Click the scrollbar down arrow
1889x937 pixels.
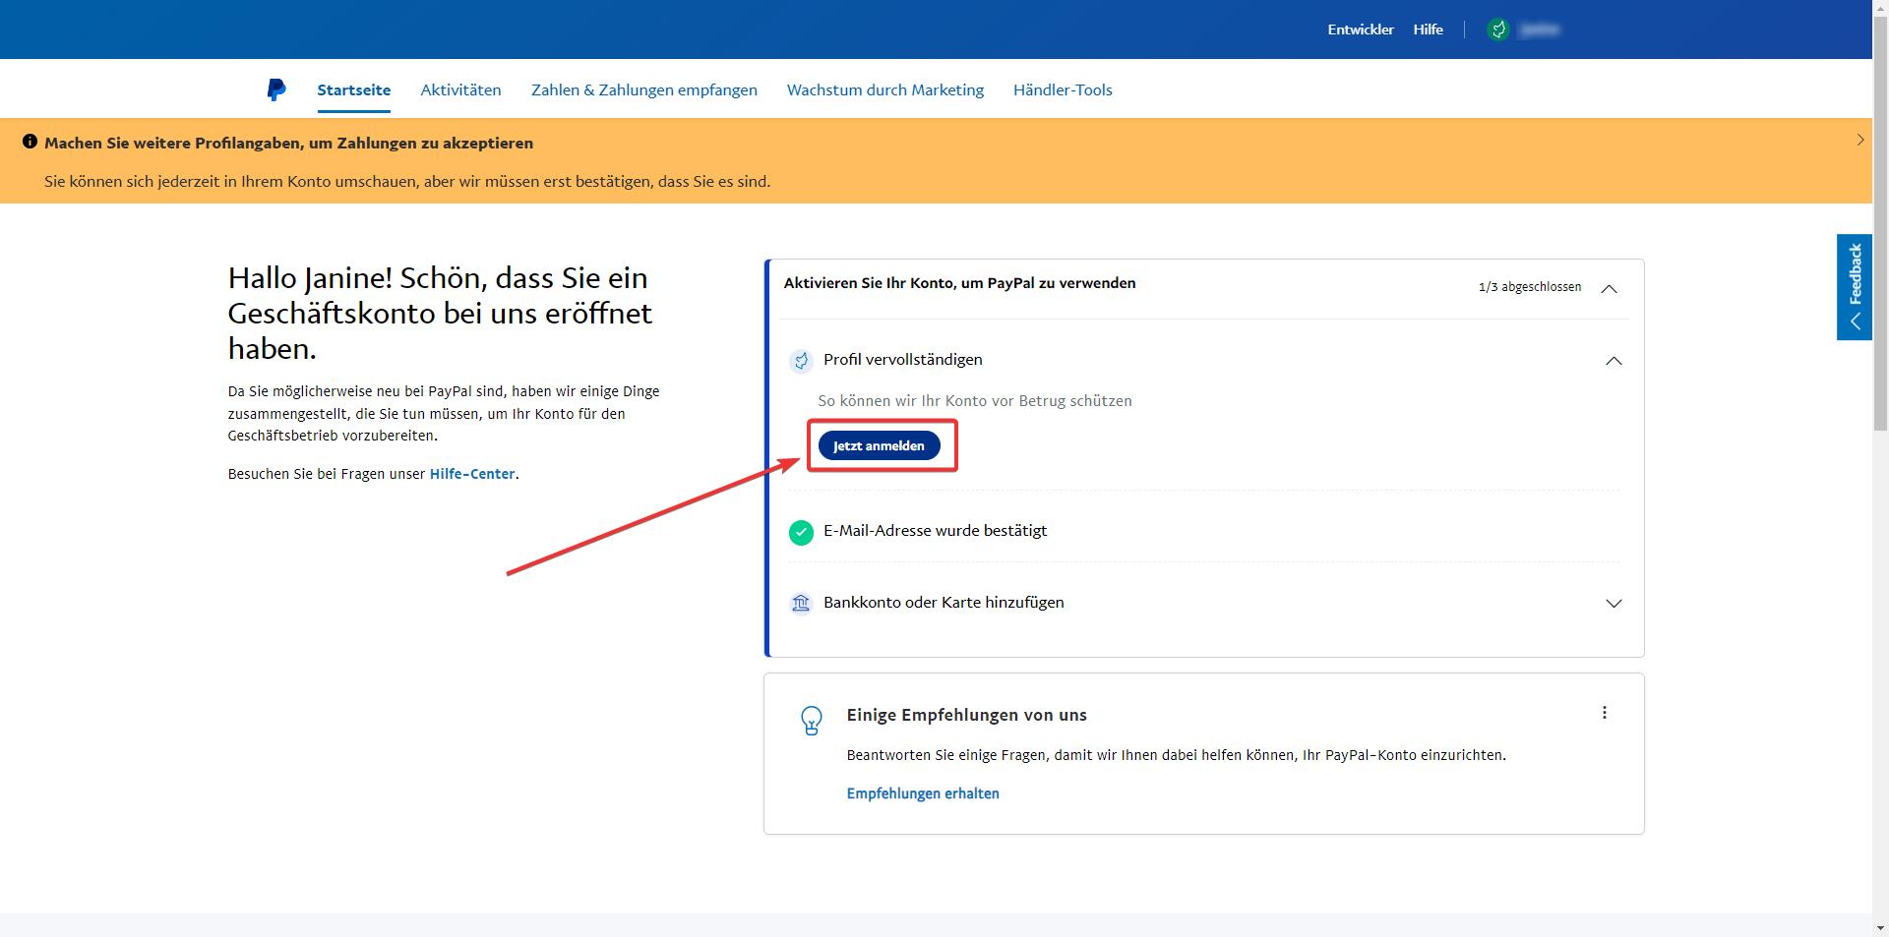click(x=1880, y=928)
